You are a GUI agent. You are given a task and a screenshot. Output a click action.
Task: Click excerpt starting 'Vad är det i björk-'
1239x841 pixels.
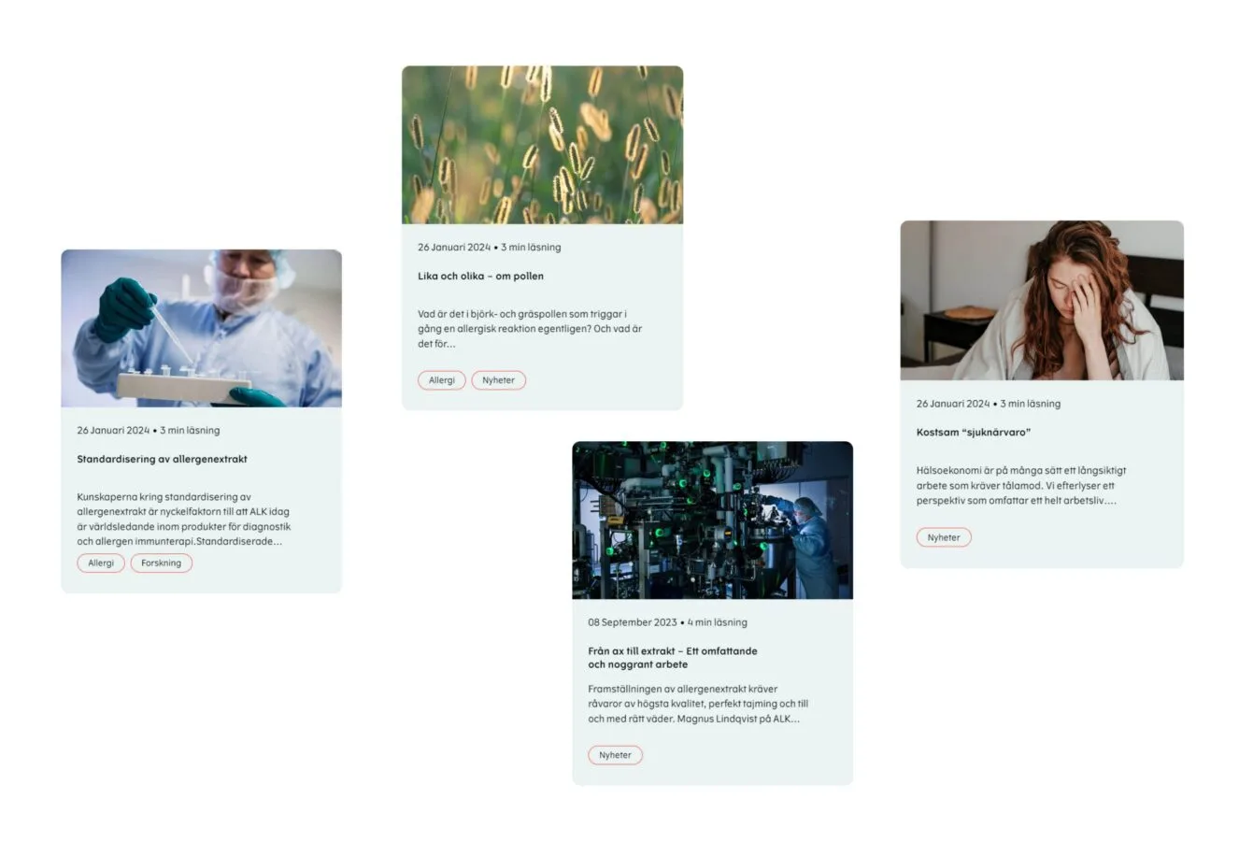pyautogui.click(x=530, y=329)
